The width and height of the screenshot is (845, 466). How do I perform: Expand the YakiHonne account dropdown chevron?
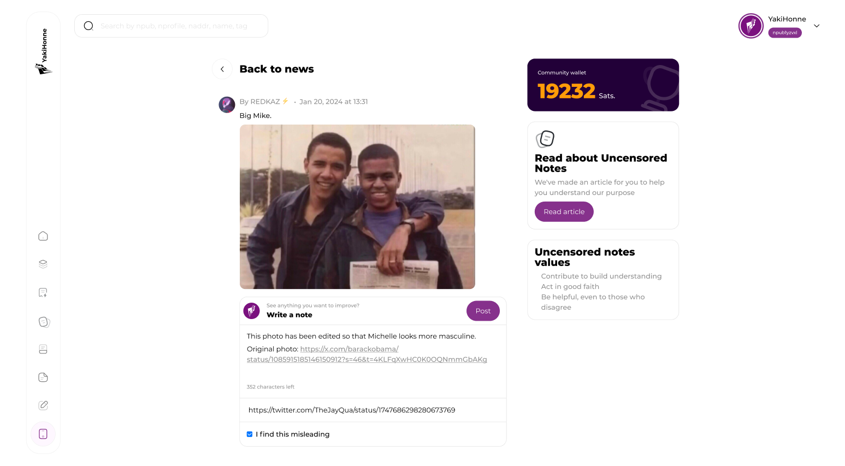coord(817,26)
